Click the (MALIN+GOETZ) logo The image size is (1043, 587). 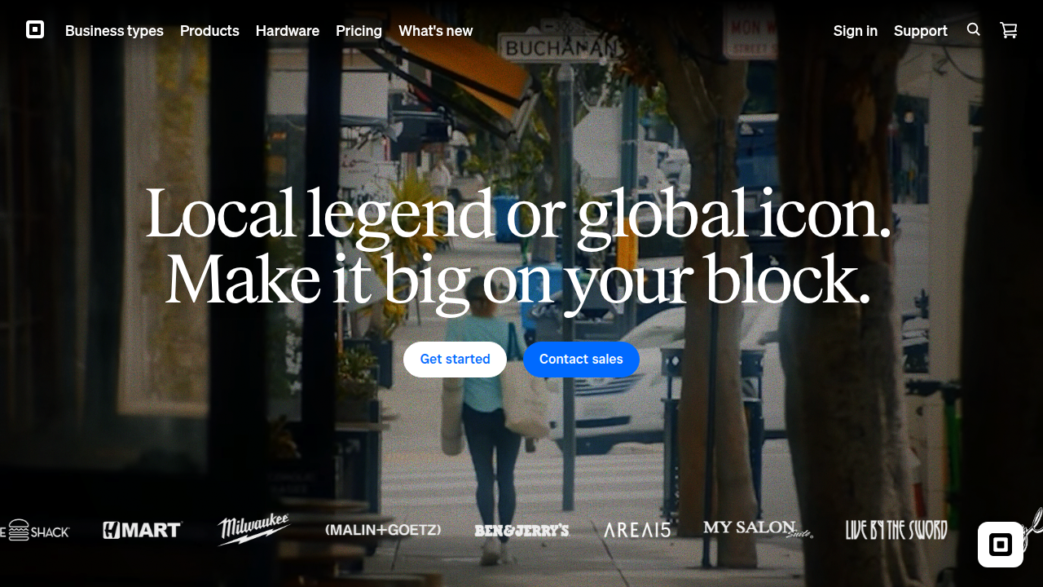[383, 530]
